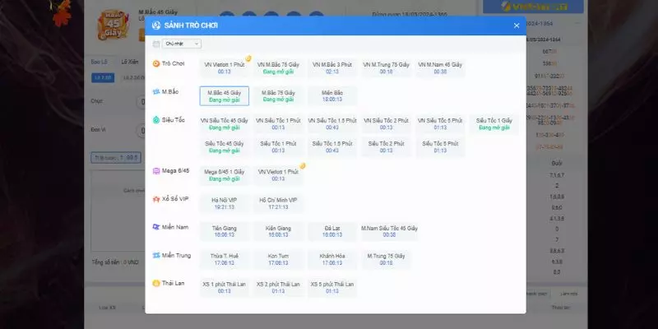Image resolution: width=658 pixels, height=329 pixels.
Task: Open the Hà Nội VIP lottery
Action: point(224,203)
